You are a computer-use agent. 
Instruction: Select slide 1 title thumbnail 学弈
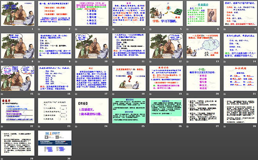tap(18, 14)
